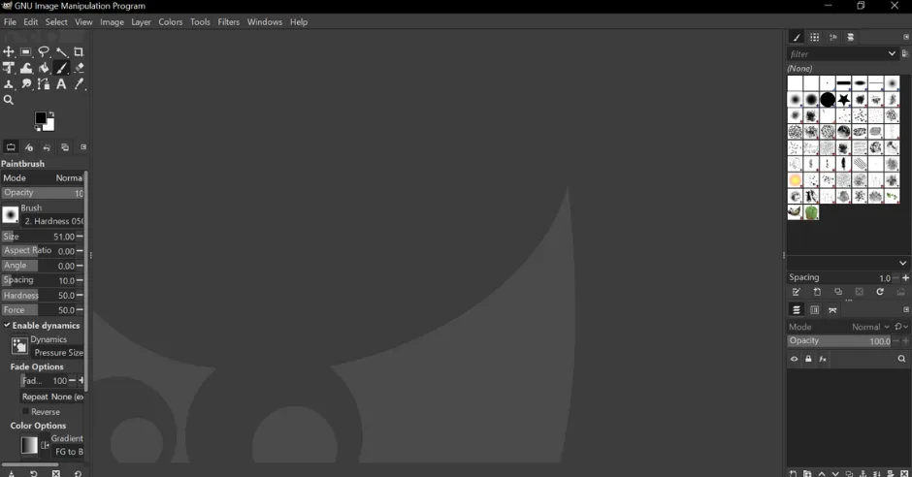Select the Text tool
The width and height of the screenshot is (912, 477).
coord(61,84)
